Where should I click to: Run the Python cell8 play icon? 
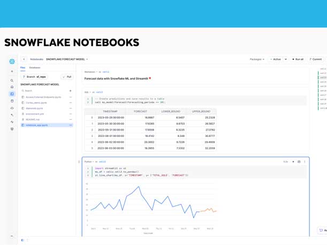(293, 162)
